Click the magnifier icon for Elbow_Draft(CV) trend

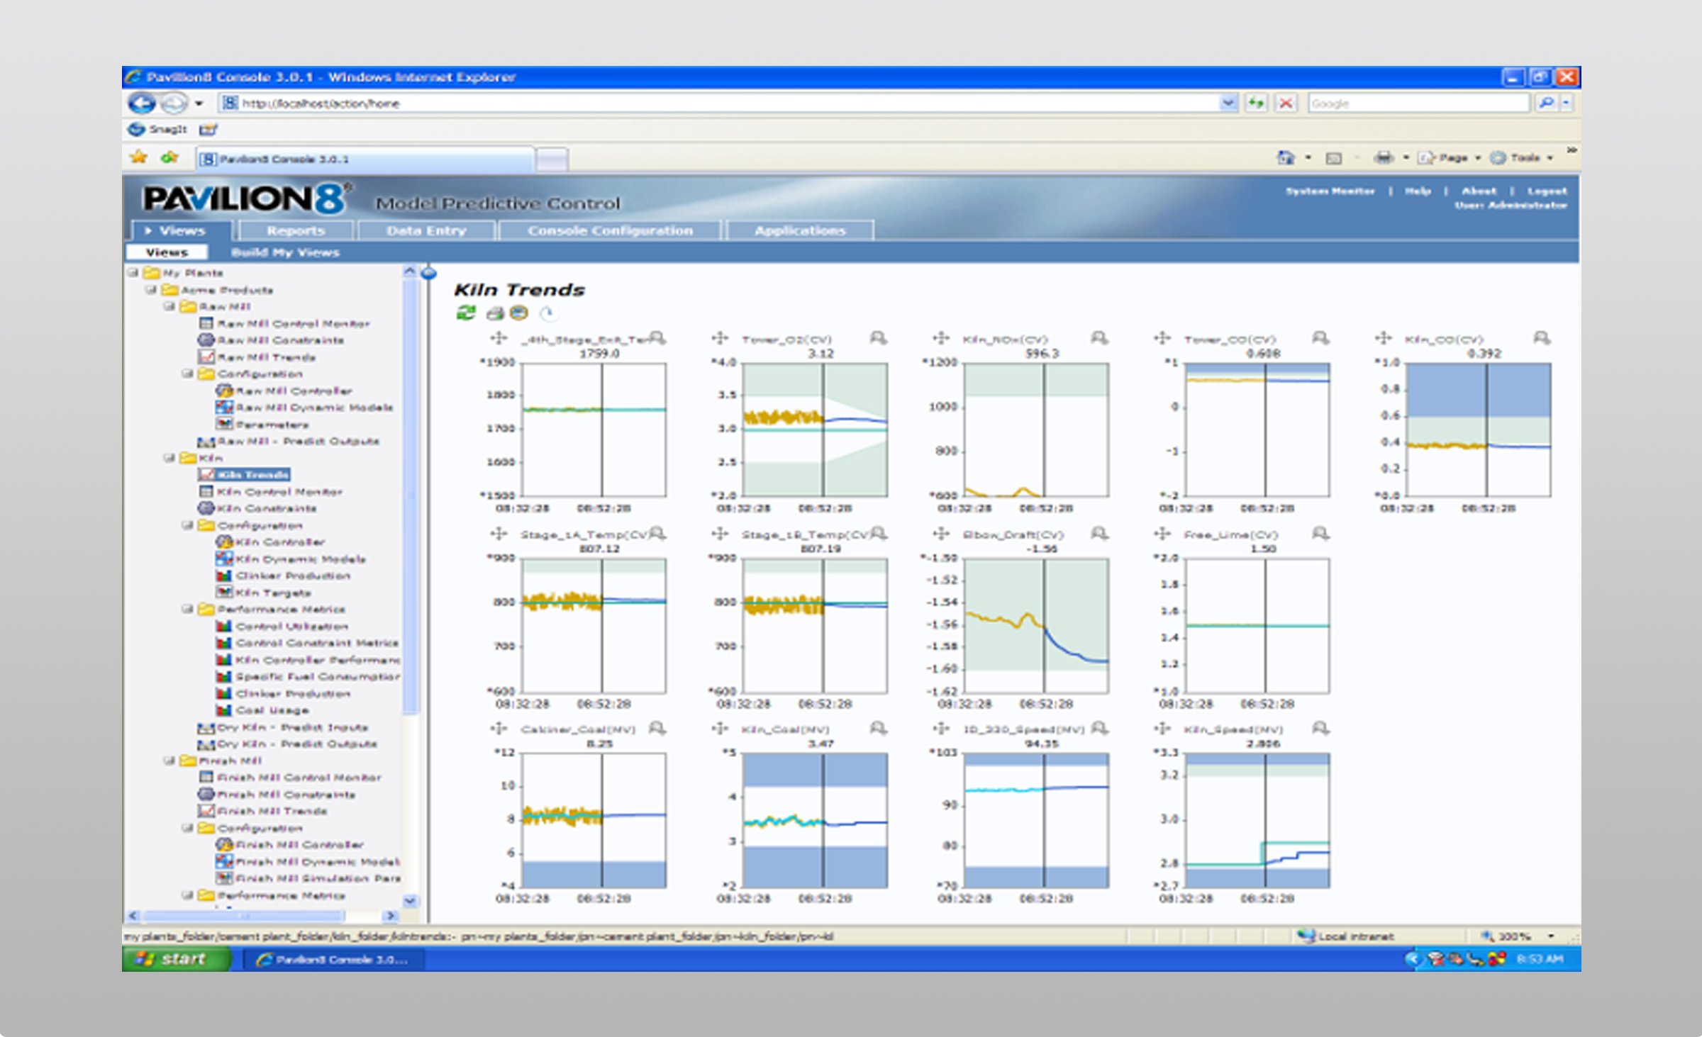coord(1099,533)
